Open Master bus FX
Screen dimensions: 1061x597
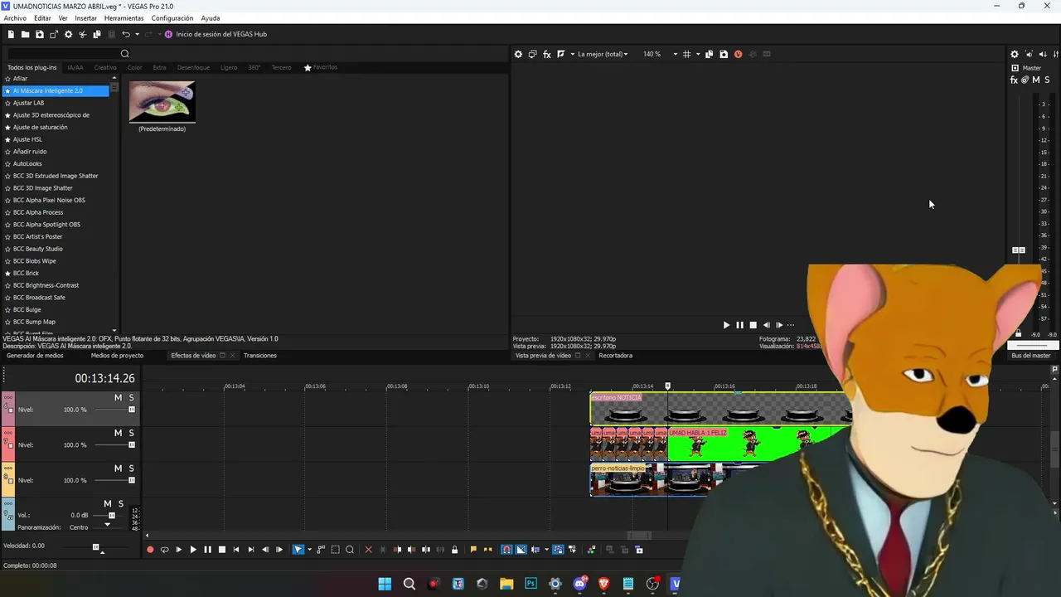pyautogui.click(x=1014, y=80)
